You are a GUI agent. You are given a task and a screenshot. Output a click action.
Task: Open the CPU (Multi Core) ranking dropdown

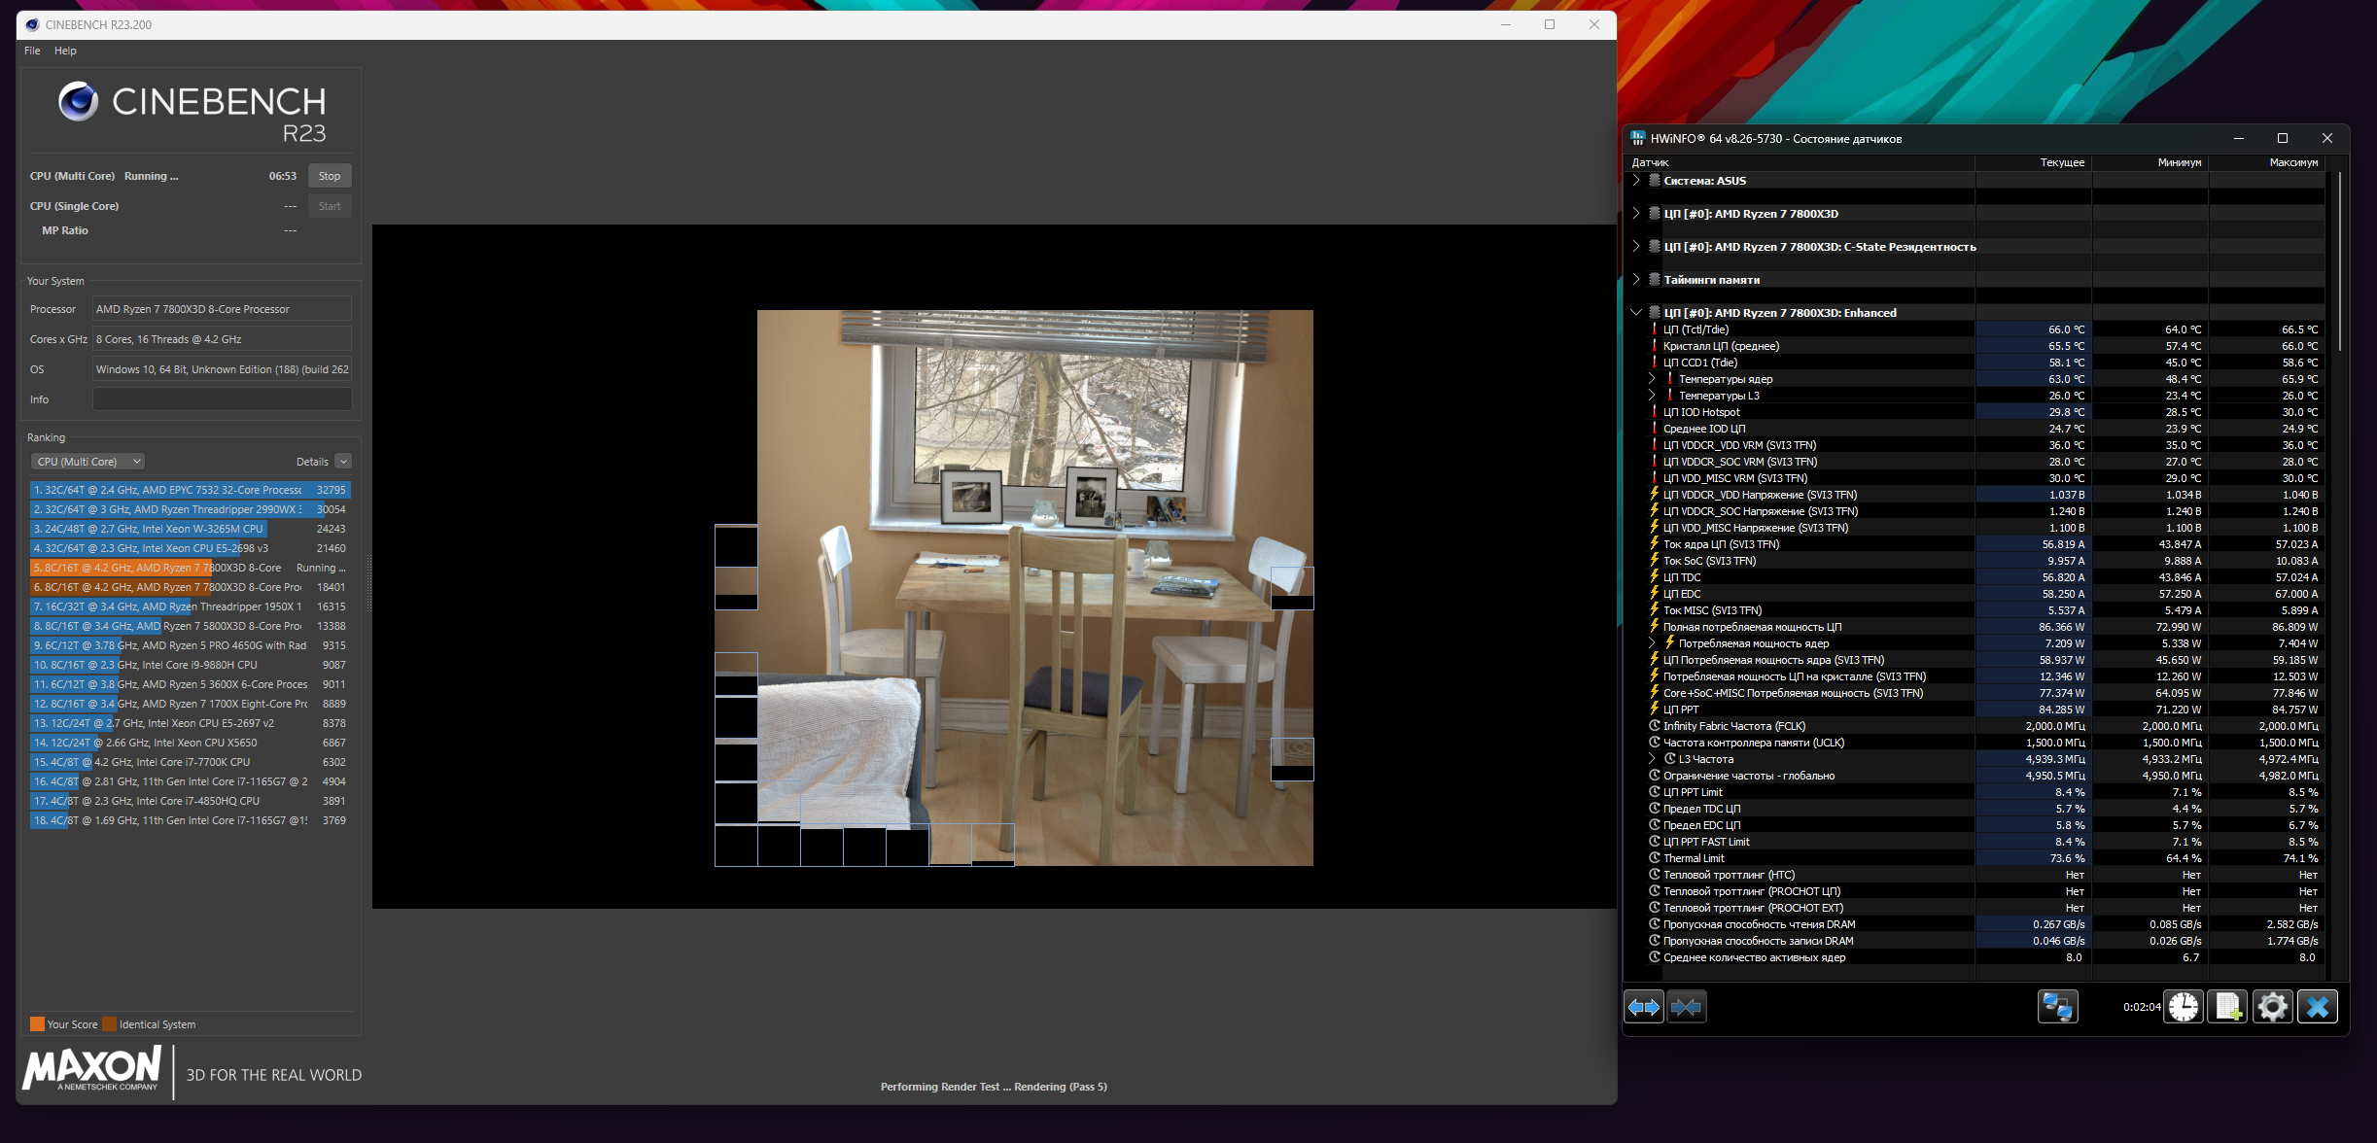coord(87,462)
